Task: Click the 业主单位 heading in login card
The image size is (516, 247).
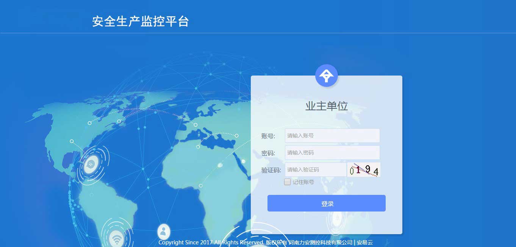Action: (x=326, y=106)
